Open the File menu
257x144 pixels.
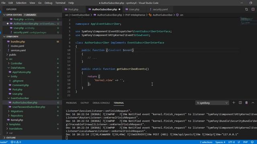coord(3,3)
